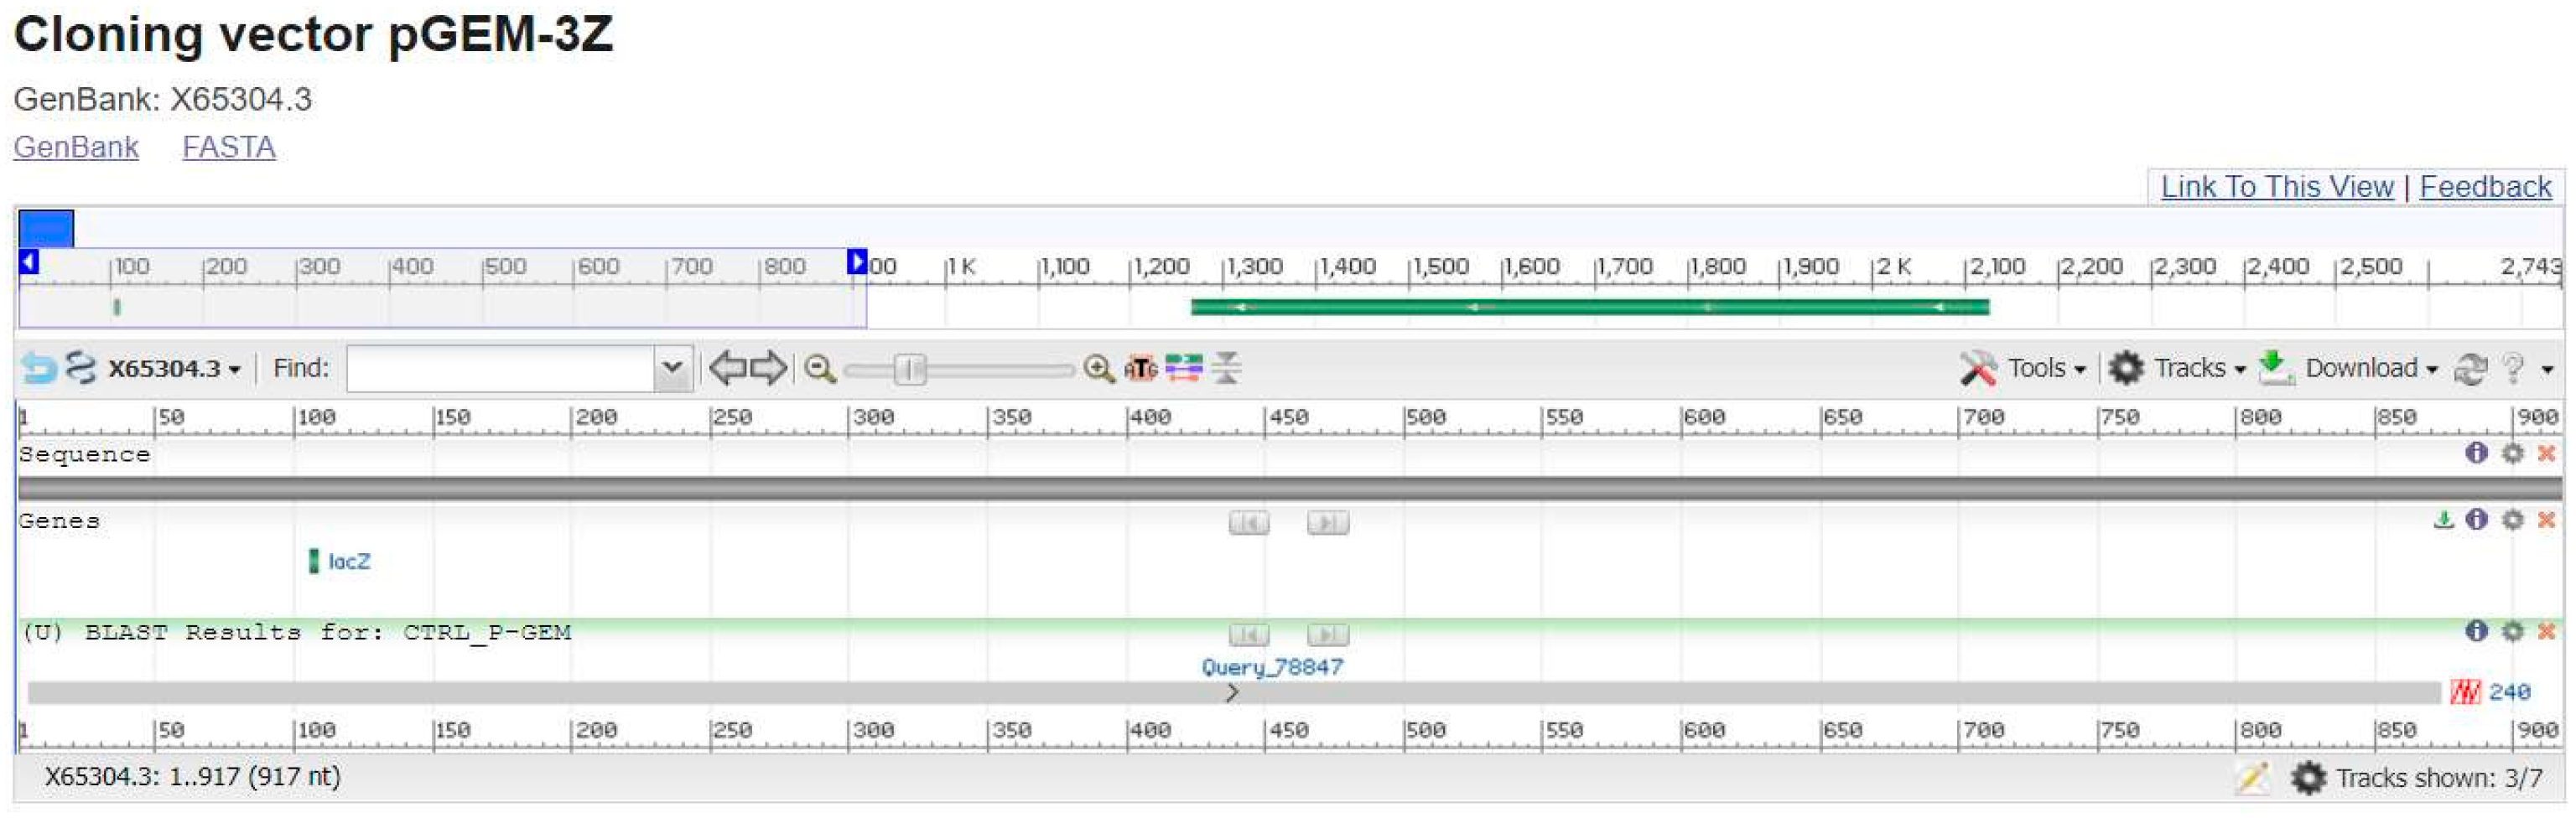Image resolution: width=2576 pixels, height=818 pixels.
Task: Focus the Find input field
Action: click(501, 369)
